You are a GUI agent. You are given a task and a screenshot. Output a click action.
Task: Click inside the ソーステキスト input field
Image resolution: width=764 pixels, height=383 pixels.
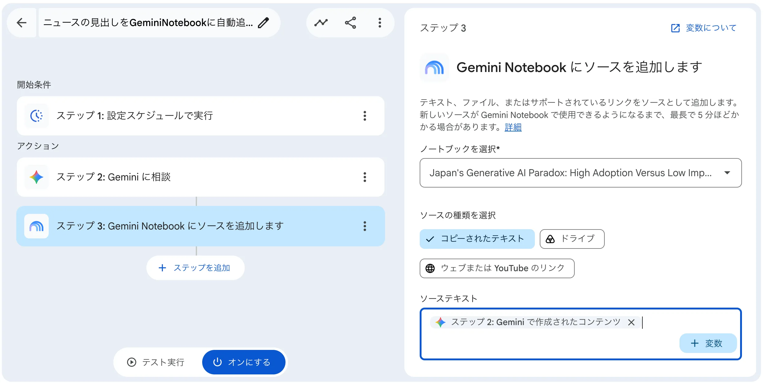pyautogui.click(x=581, y=334)
